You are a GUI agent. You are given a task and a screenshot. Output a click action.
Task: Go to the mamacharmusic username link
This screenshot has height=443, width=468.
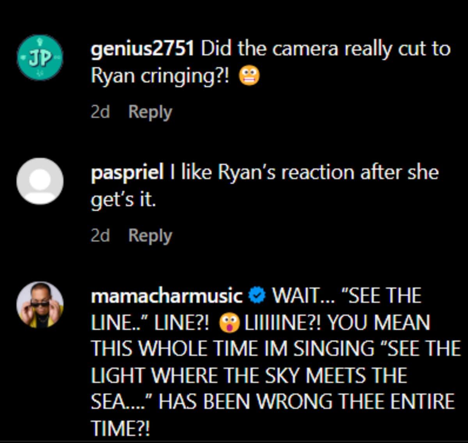(x=167, y=296)
